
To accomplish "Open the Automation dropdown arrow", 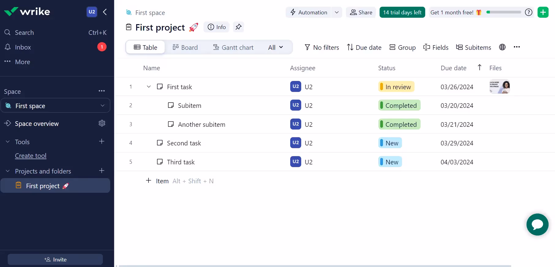I will pyautogui.click(x=336, y=12).
